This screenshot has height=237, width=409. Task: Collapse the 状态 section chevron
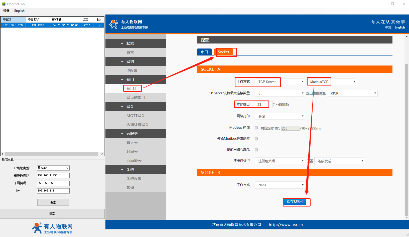[122, 43]
